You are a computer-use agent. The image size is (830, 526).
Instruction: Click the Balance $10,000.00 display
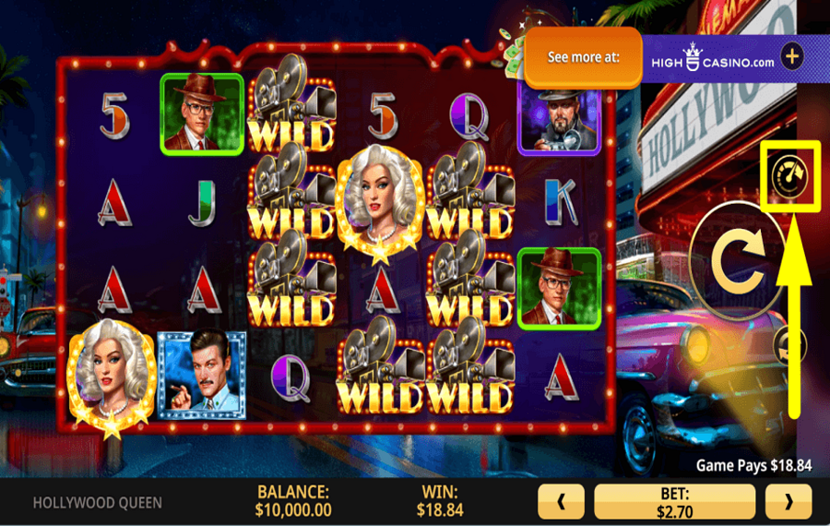tap(292, 500)
